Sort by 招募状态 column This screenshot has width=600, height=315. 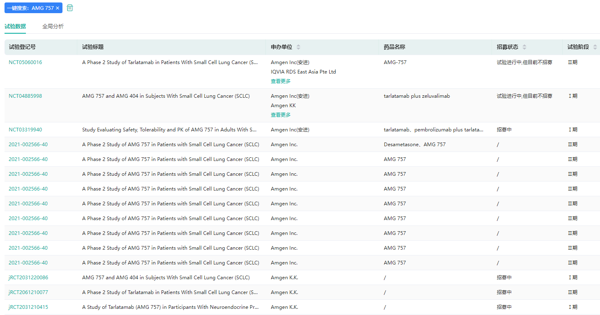[524, 47]
